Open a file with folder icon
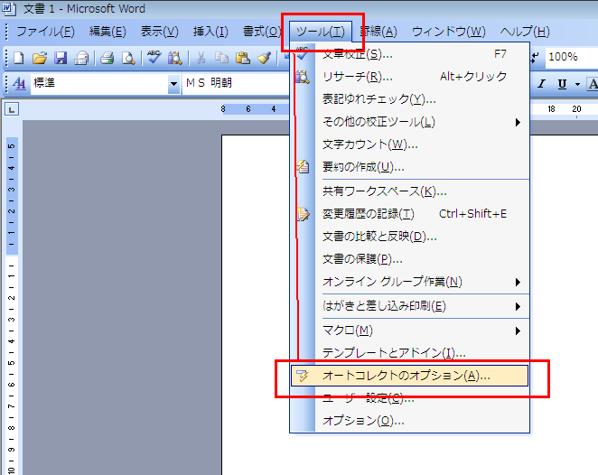This screenshot has height=475, width=598. point(39,58)
